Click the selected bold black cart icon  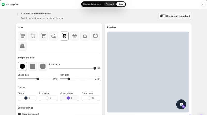(64, 36)
